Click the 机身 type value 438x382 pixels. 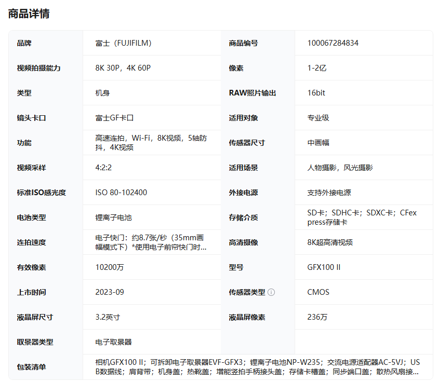102,93
